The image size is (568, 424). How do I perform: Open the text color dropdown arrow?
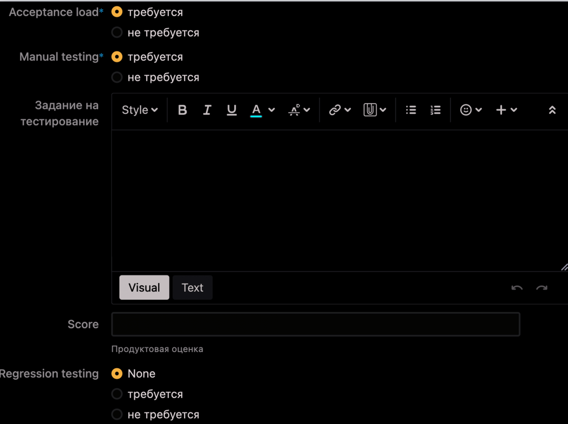coord(272,110)
